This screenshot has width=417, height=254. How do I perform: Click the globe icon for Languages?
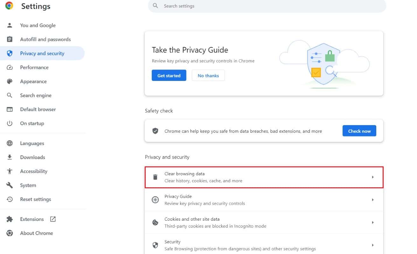(10, 143)
